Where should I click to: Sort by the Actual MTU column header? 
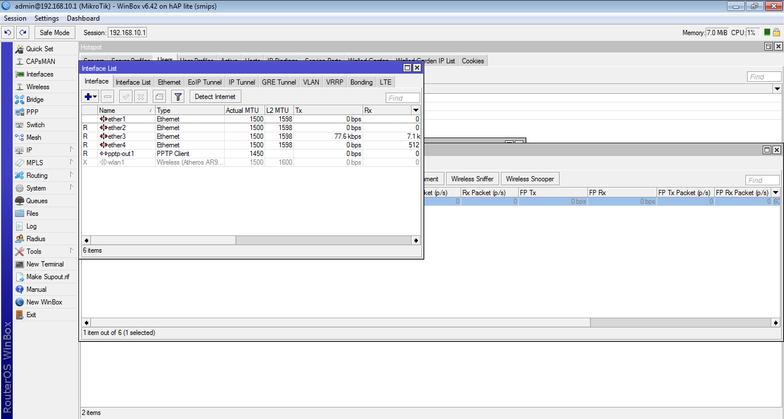pyautogui.click(x=244, y=110)
